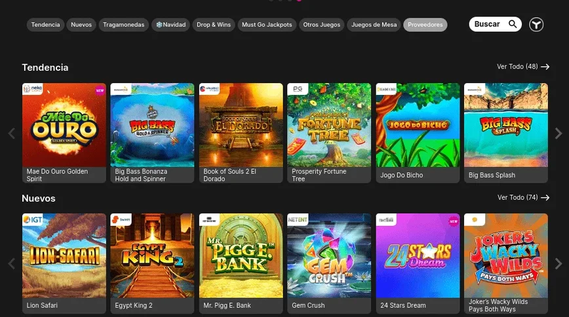Switch to the Tragamonedas tab

tap(123, 25)
